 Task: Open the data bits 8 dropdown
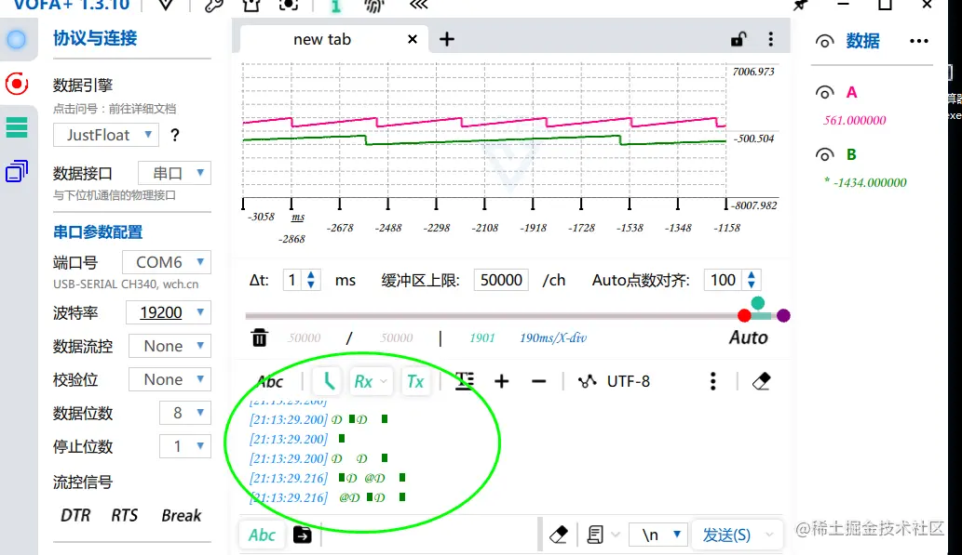(184, 413)
